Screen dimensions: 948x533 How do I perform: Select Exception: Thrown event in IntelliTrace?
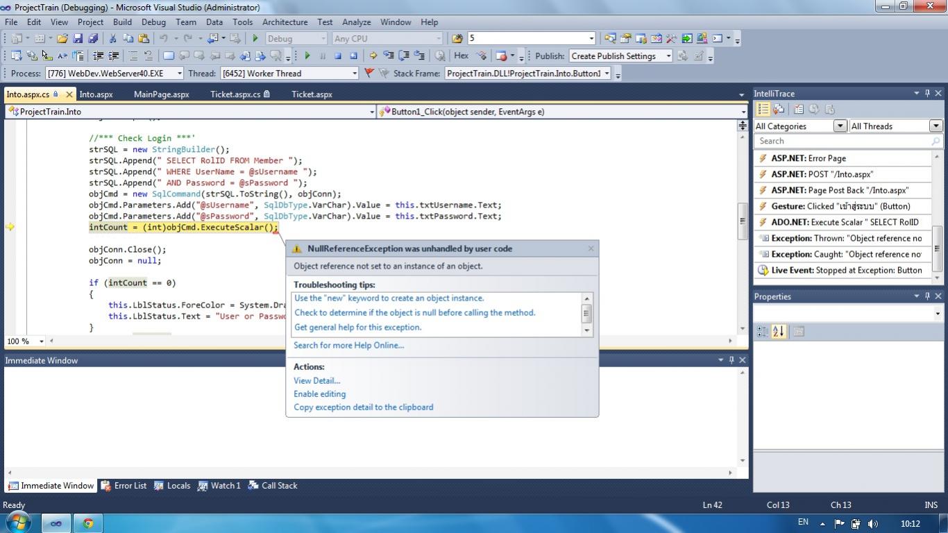tap(843, 238)
